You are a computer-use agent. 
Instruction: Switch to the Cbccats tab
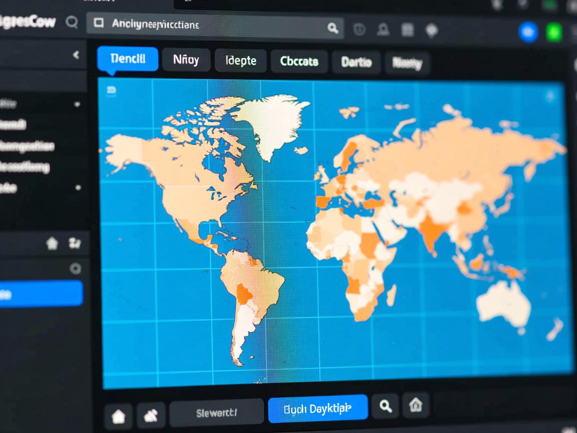[x=299, y=62]
